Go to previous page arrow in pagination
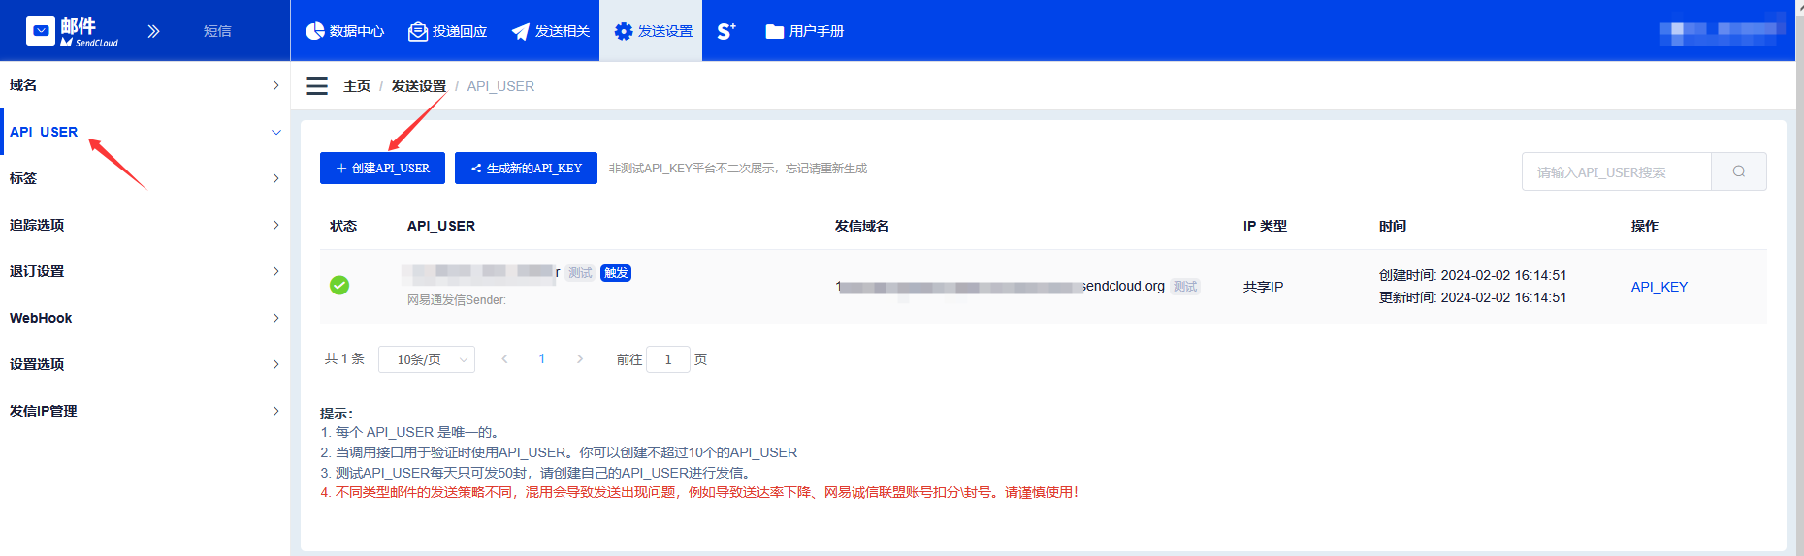This screenshot has width=1804, height=556. click(x=504, y=359)
